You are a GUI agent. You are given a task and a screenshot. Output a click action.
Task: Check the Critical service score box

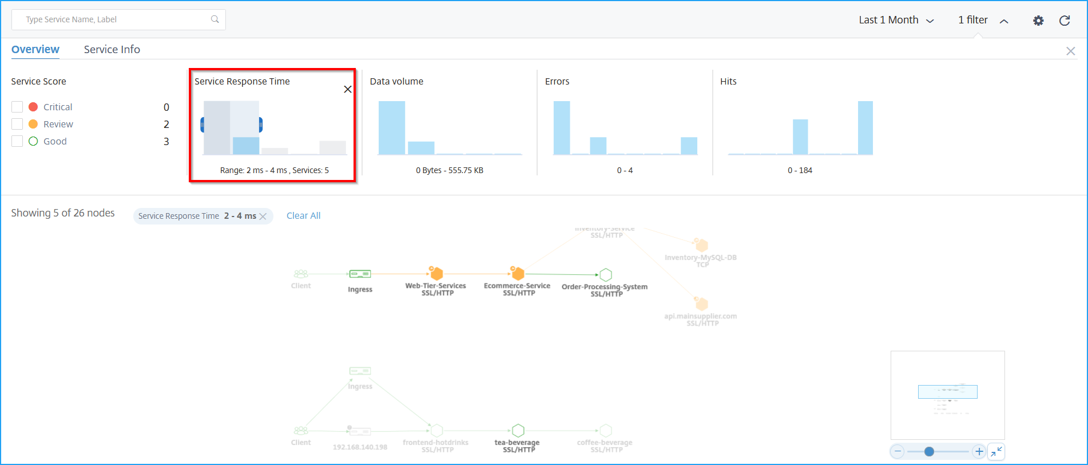pyautogui.click(x=17, y=107)
